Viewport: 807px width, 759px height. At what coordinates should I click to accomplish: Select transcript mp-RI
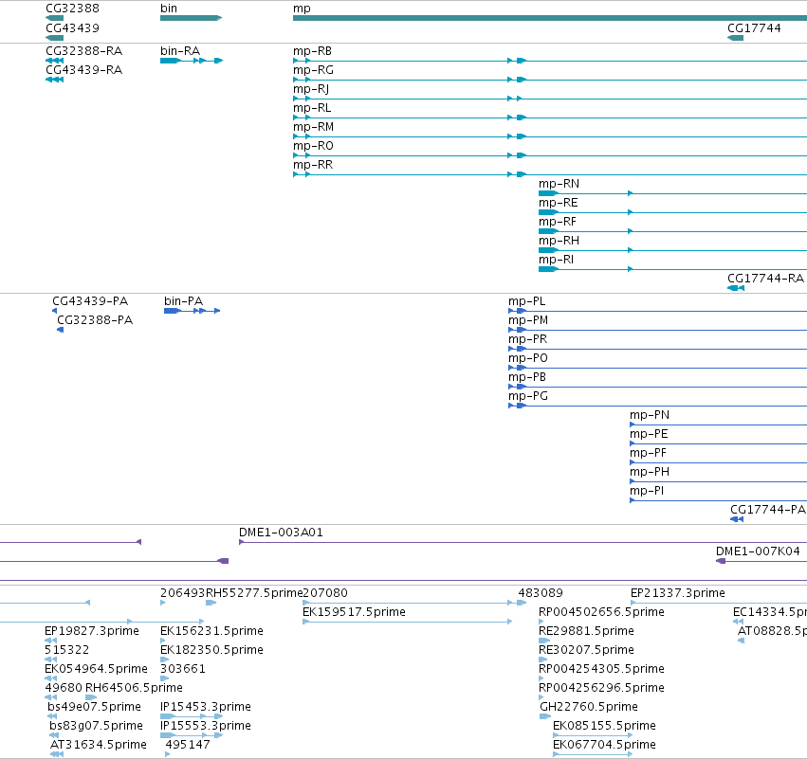pos(556,260)
